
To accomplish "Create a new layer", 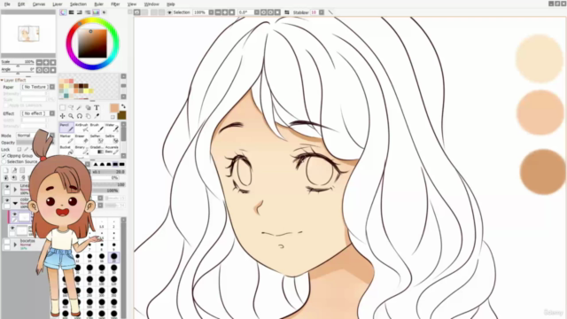I will 6,170.
